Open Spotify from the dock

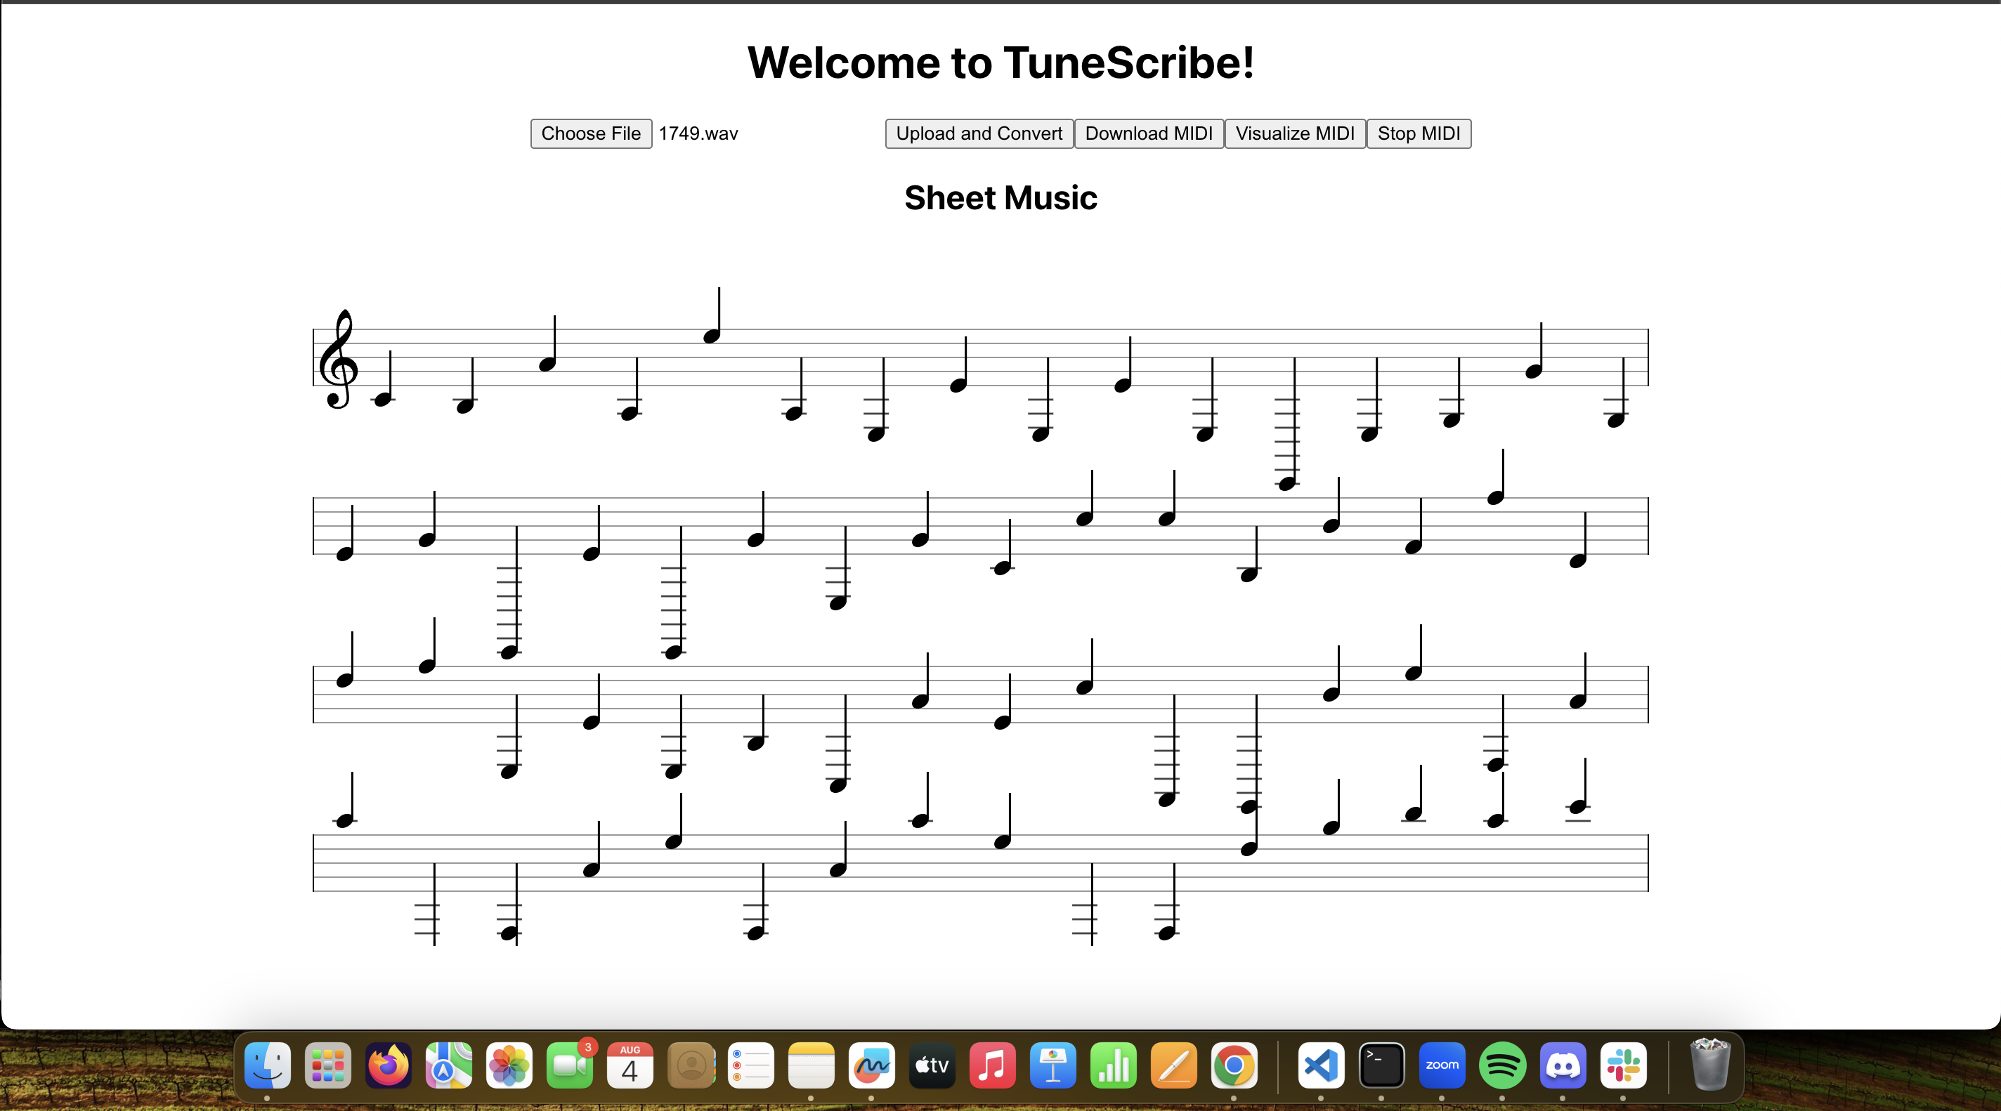[1502, 1065]
